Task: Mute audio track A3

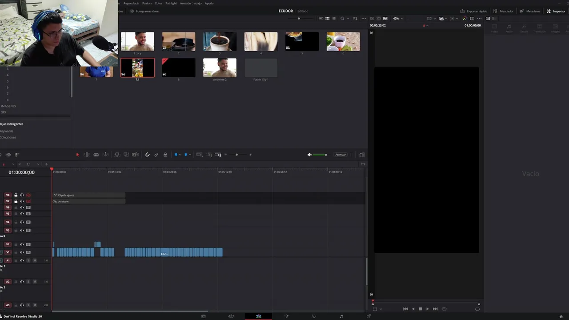Action: (x=35, y=305)
